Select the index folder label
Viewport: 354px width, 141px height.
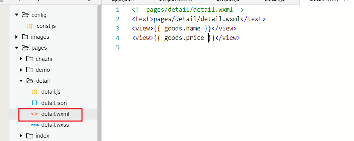click(x=43, y=136)
